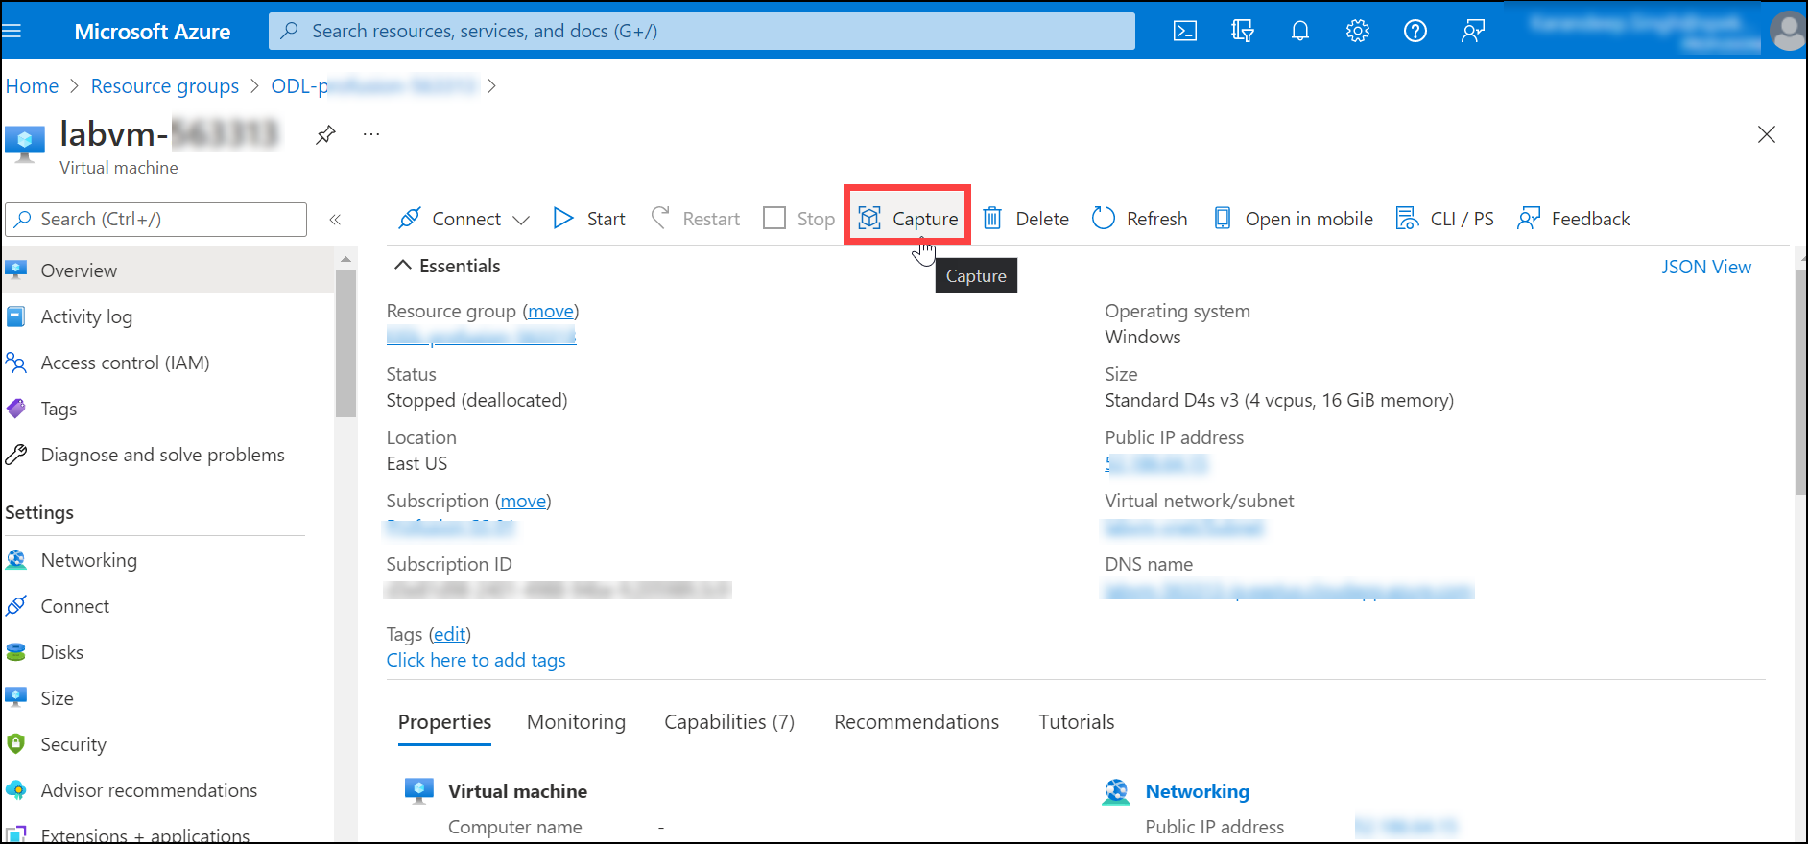
Task: Open the top bar feedback icon
Action: tap(1473, 31)
